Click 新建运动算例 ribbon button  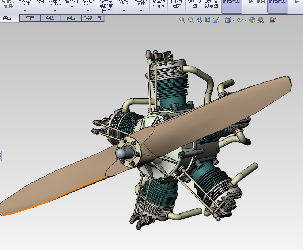(x=159, y=4)
